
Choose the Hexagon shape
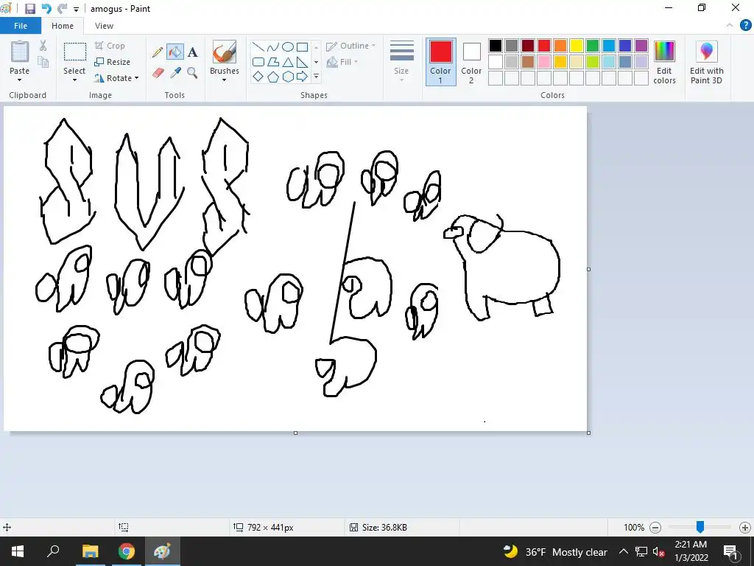(288, 77)
